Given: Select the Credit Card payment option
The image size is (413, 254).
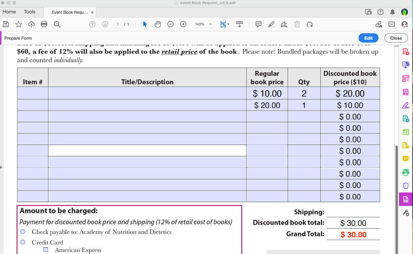Looking at the screenshot, I should (22, 242).
